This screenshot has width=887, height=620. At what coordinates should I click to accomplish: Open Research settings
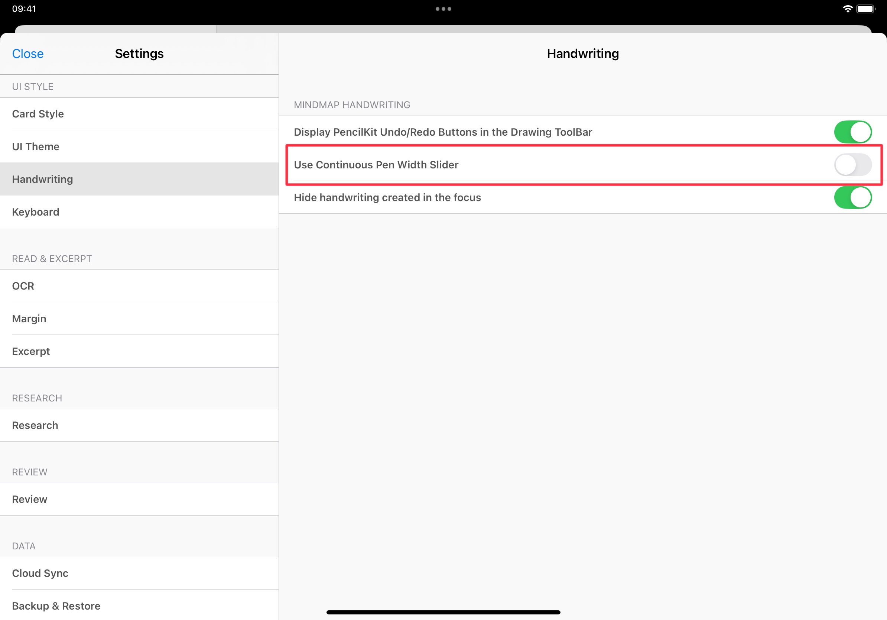[x=139, y=425]
